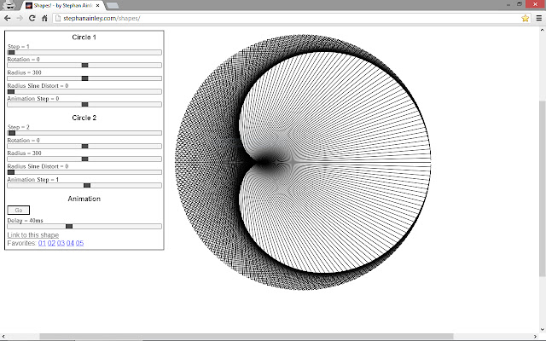Click the horizontal page scrollbar thumb

click(x=248, y=337)
